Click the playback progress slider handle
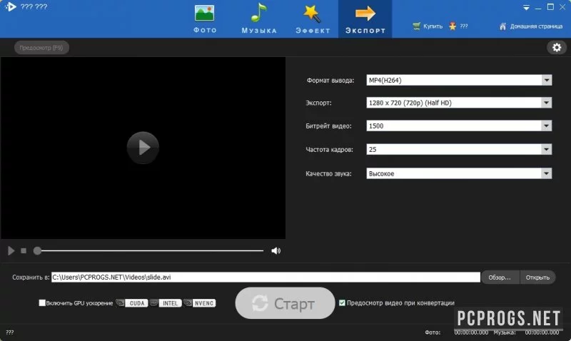This screenshot has height=341, width=571. [x=37, y=250]
